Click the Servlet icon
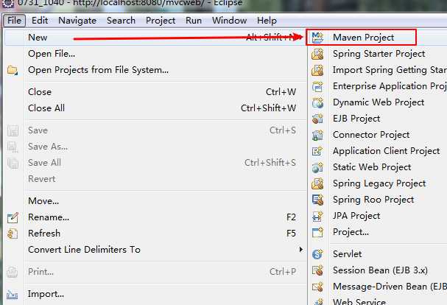The width and height of the screenshot is (447, 305). [x=317, y=254]
